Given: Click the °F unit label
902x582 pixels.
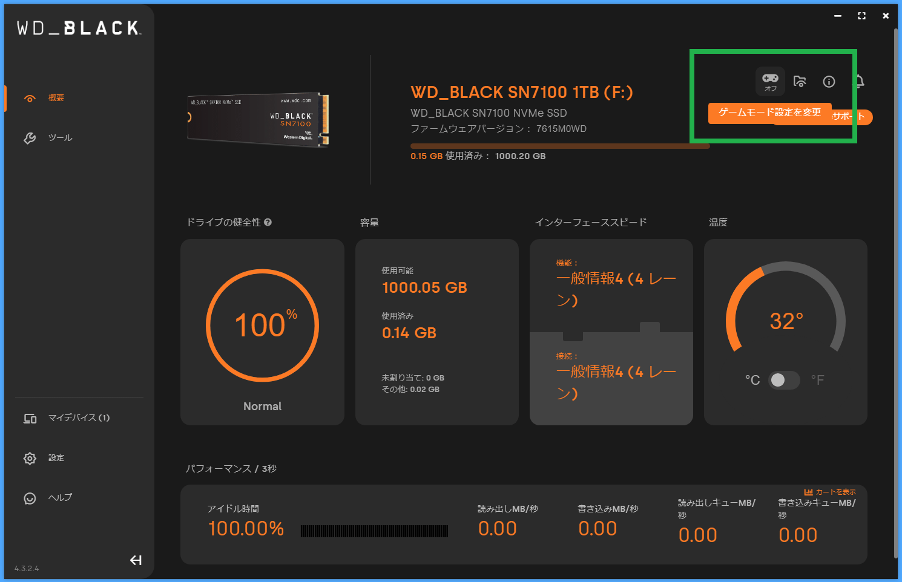Looking at the screenshot, I should coord(817,380).
